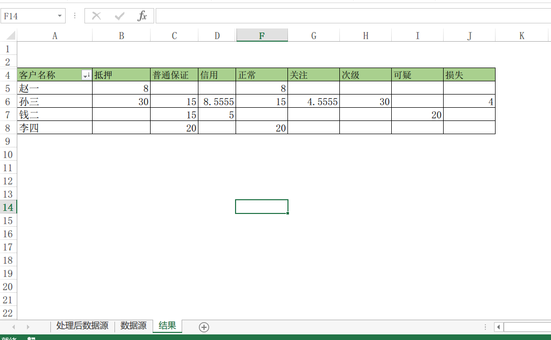Viewport: 551px width, 340px height.
Task: Click the horizontal scrollbar left arrow
Action: click(499, 327)
